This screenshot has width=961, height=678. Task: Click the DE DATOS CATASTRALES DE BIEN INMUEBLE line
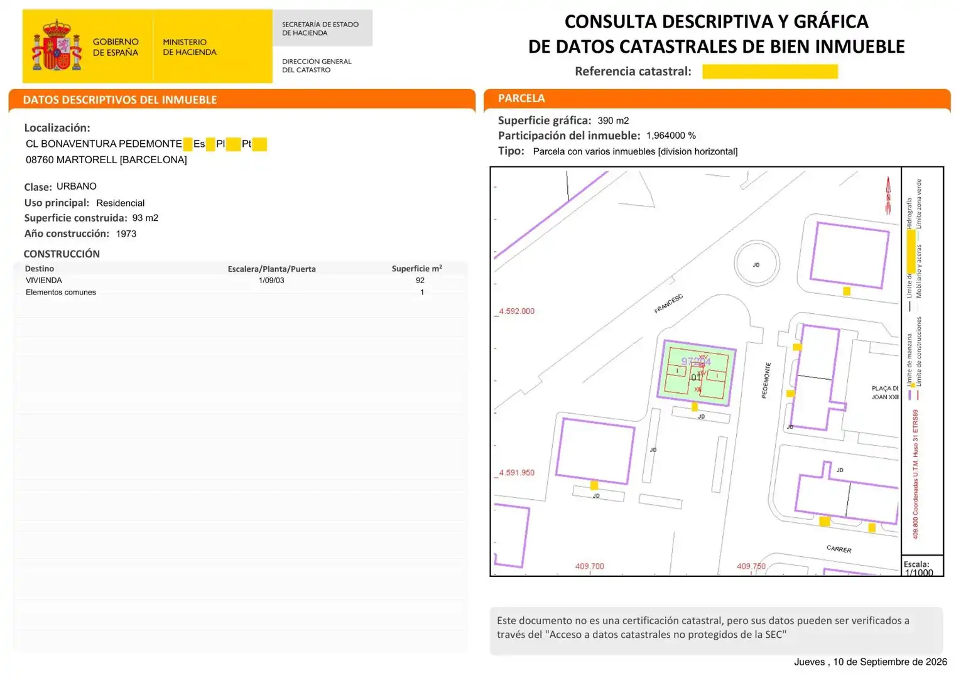point(716,46)
